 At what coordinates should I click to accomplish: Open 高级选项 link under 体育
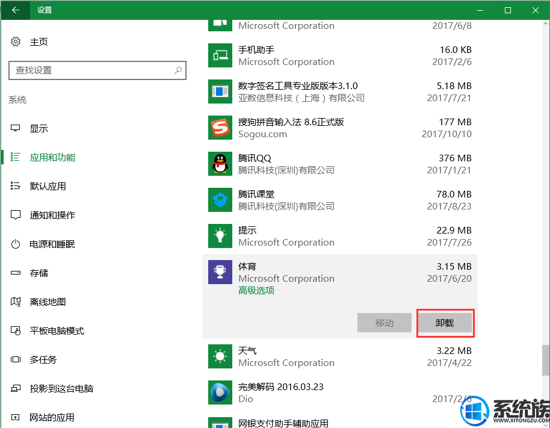[x=256, y=291]
